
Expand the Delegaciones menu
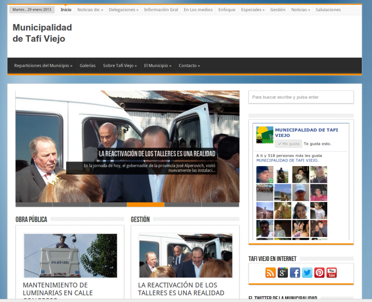pyautogui.click(x=124, y=10)
